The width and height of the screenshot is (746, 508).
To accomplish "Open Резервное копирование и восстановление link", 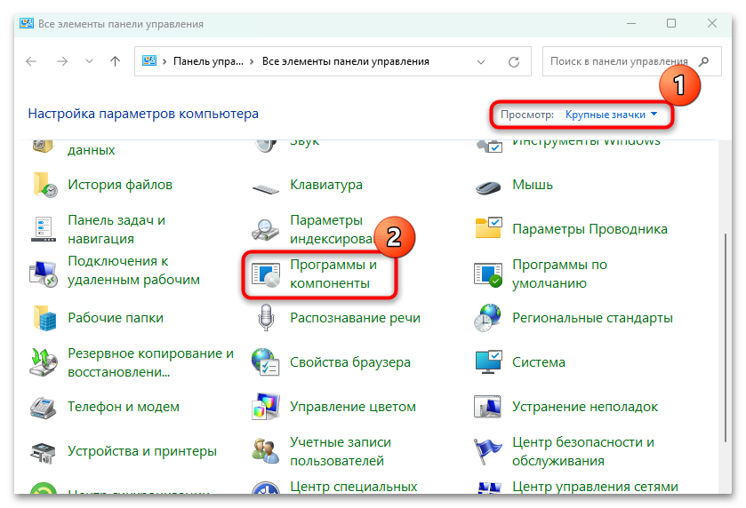I will [151, 362].
